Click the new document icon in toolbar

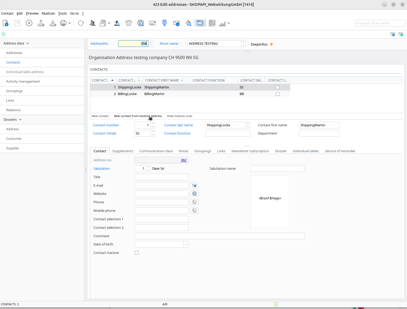tap(6, 23)
